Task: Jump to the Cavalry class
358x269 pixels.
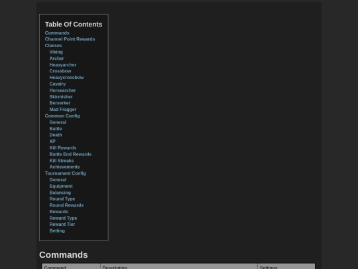Action: click(x=58, y=84)
